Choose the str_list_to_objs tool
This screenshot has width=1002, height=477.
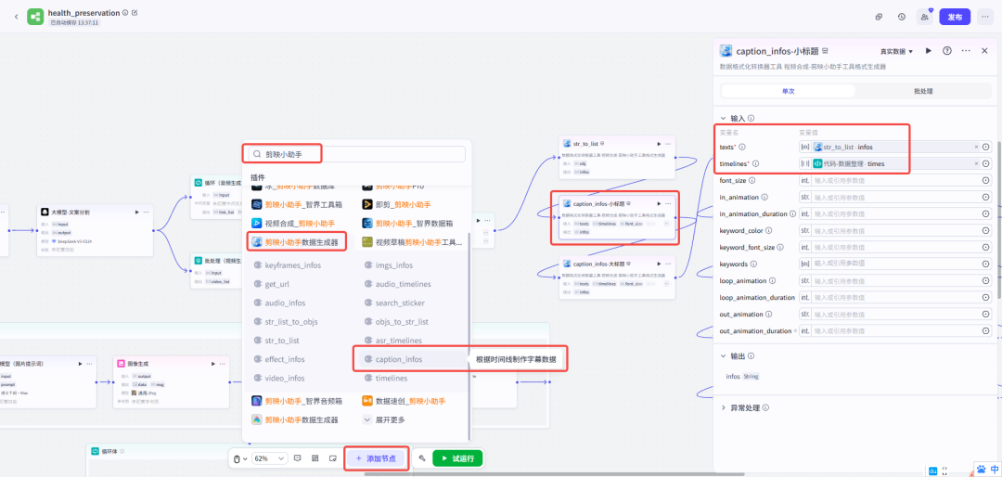[x=290, y=322]
